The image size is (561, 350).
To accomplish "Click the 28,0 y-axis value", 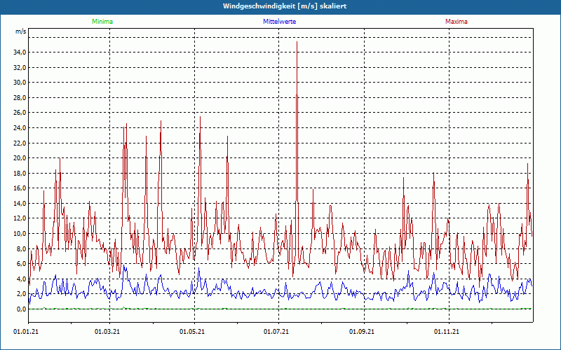I will (20, 98).
